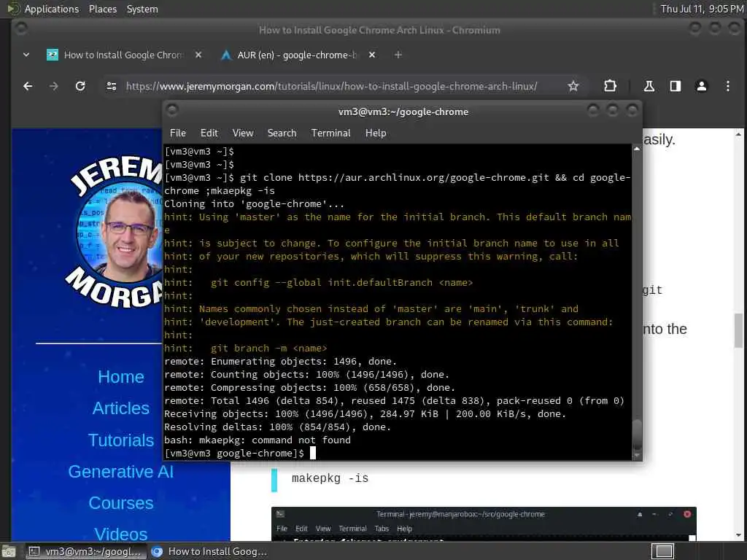Open the terminal Help menu
The height and width of the screenshot is (560, 747).
click(x=376, y=133)
